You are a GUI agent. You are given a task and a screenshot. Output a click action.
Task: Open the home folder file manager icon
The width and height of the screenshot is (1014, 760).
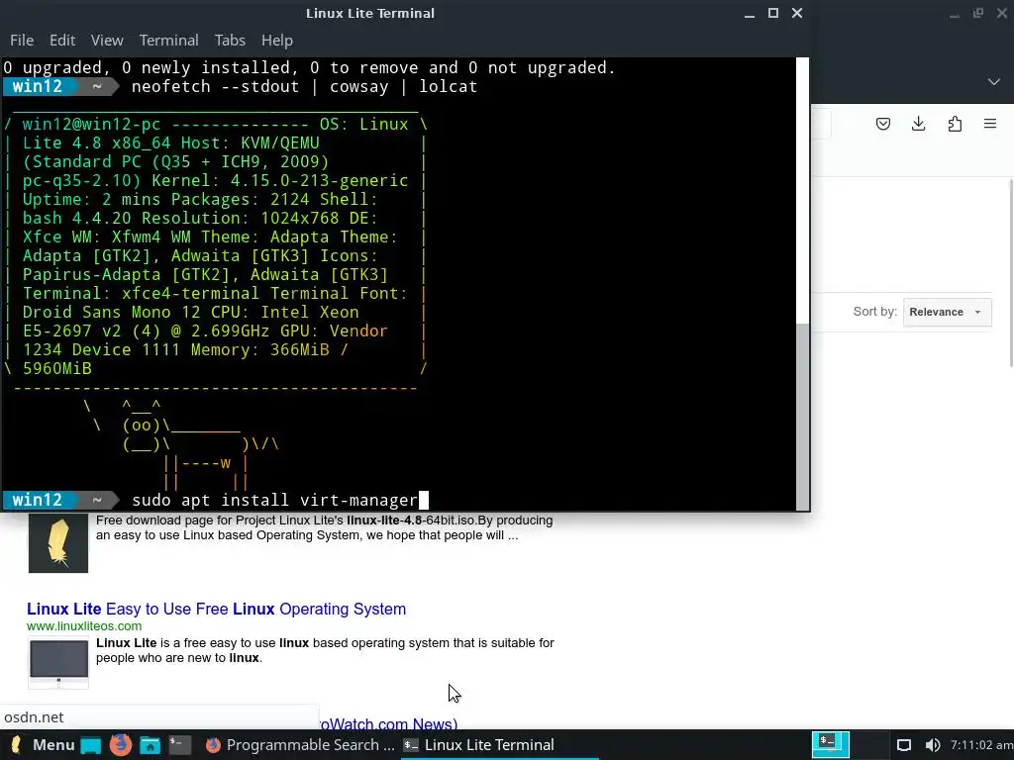pos(151,746)
